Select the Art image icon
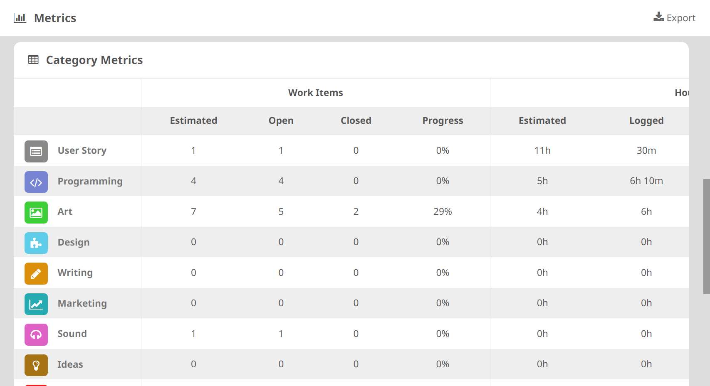Viewport: 710px width, 386px height. [36, 212]
